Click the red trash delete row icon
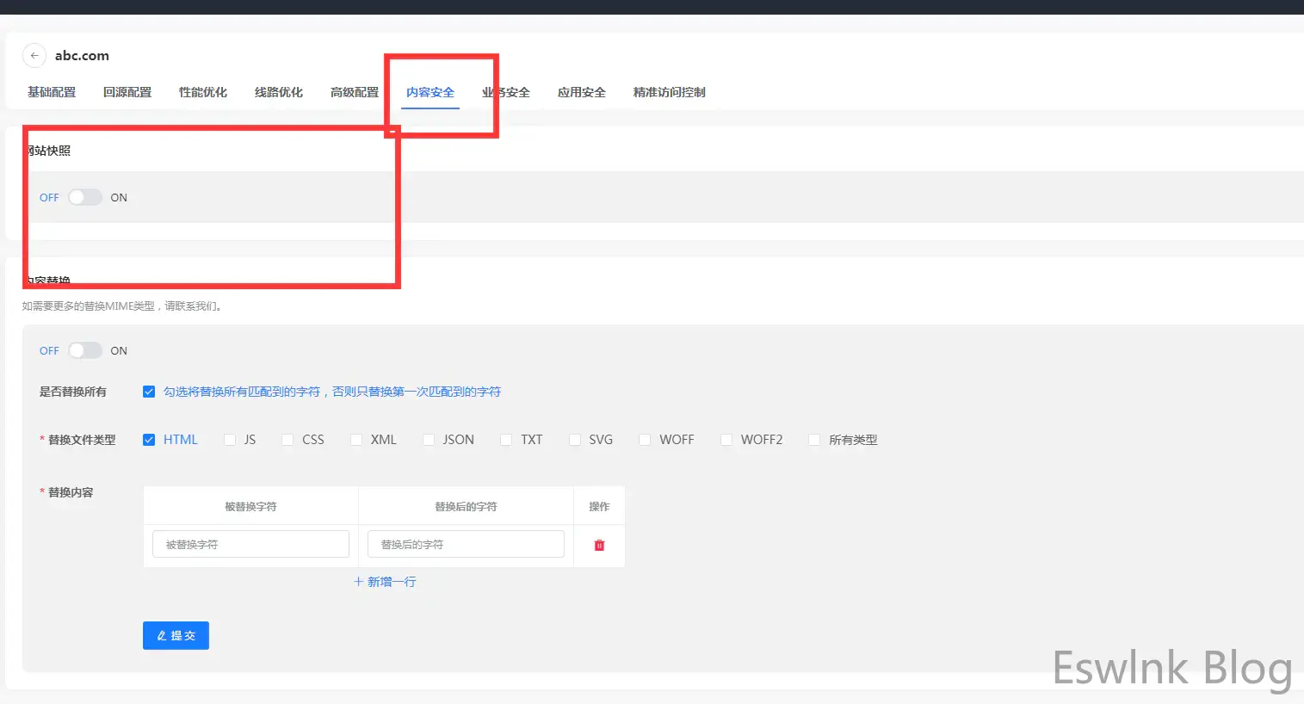This screenshot has width=1304, height=704. pos(599,545)
